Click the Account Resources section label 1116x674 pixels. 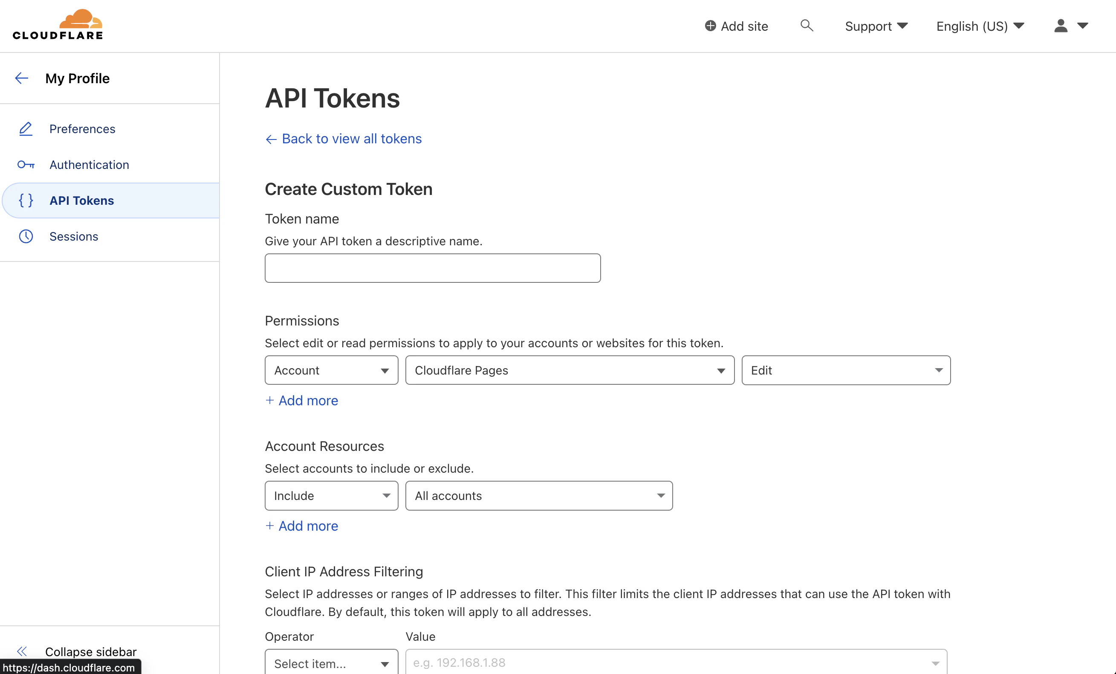(324, 446)
